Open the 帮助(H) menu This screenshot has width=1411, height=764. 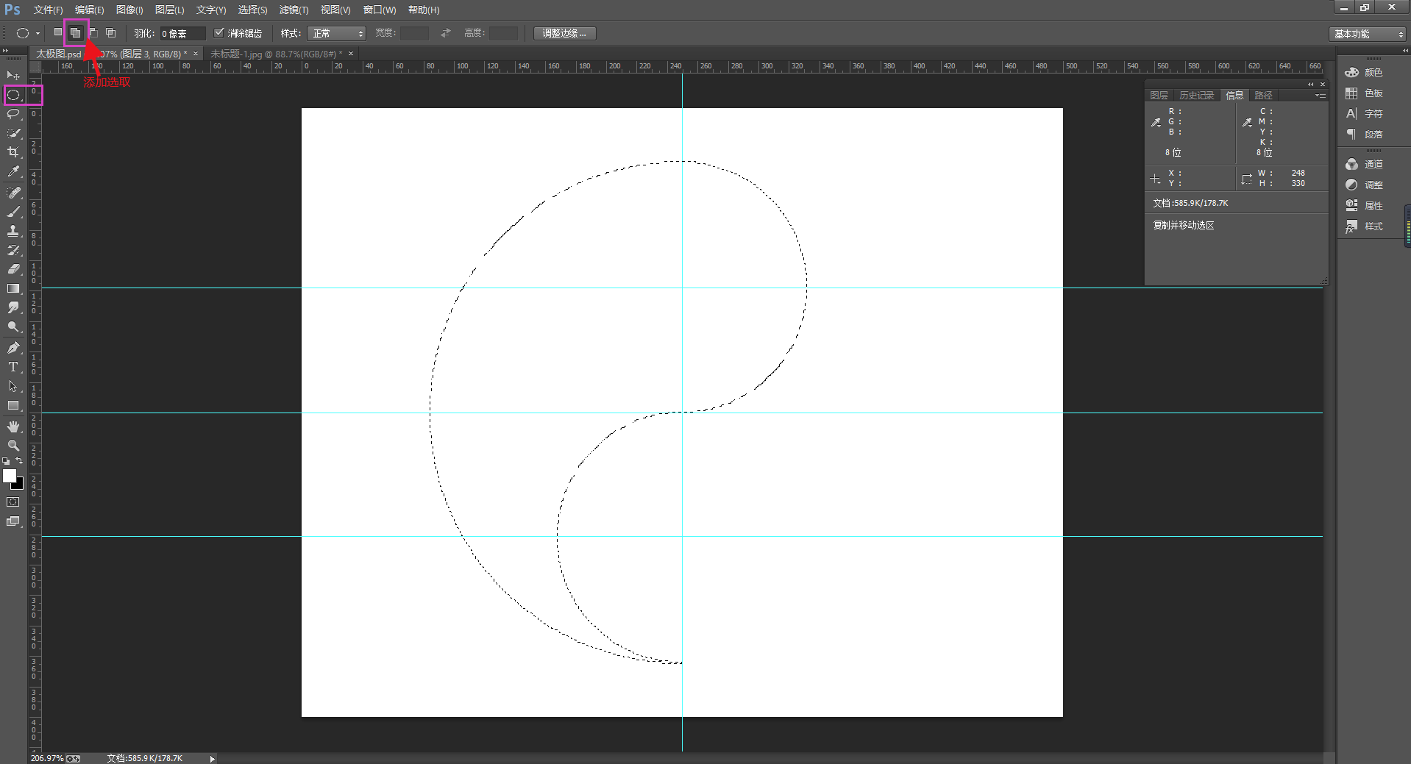(x=424, y=10)
